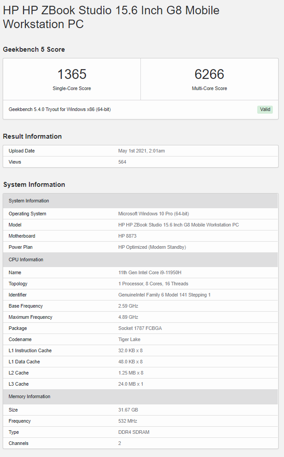Click the motherboard value HP 8873
This screenshot has height=457, width=284.
point(127,236)
